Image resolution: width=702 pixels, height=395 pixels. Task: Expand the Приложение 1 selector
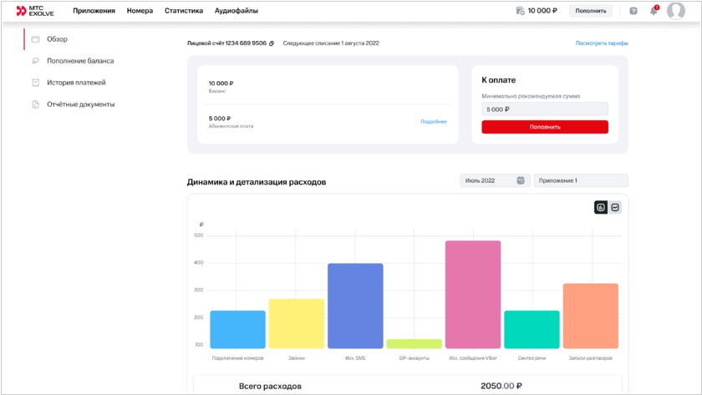pos(581,180)
